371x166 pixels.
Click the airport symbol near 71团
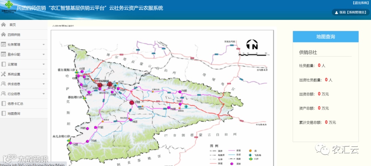coord(186,107)
